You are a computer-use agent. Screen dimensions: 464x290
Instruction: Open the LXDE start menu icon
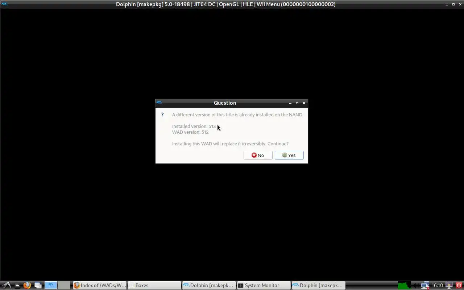(6, 285)
